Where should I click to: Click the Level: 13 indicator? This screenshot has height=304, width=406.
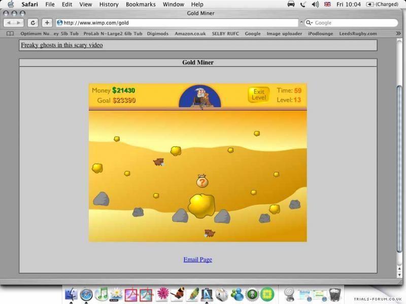click(289, 100)
